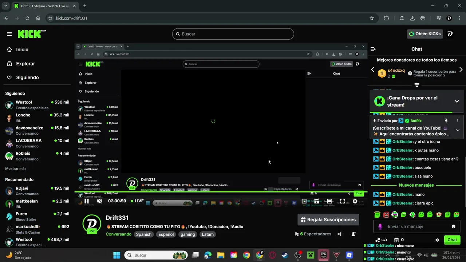Expand the pinned BotRix message
466x262 pixels.
click(458, 130)
